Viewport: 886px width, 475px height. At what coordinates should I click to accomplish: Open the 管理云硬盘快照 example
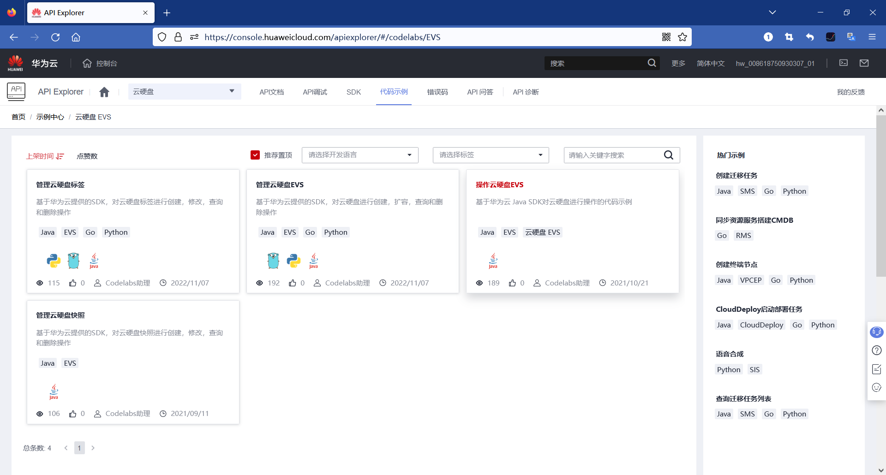[x=60, y=315]
